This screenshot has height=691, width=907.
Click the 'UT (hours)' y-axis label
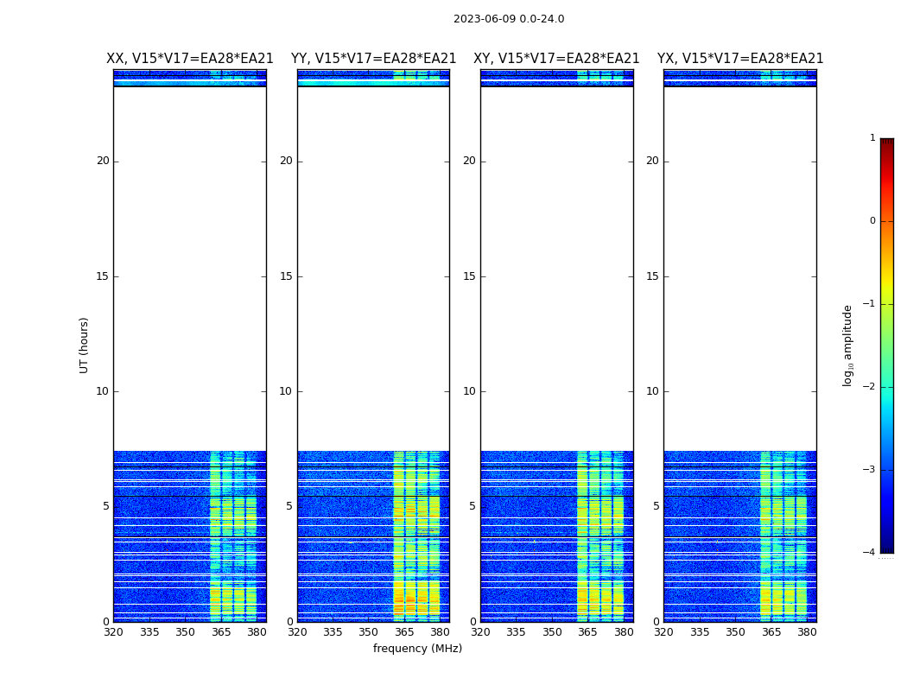pyautogui.click(x=85, y=345)
